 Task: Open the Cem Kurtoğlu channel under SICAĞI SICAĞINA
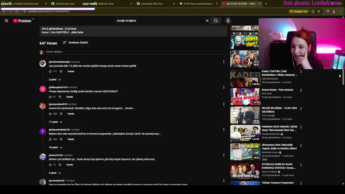tap(268, 116)
